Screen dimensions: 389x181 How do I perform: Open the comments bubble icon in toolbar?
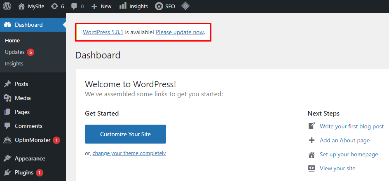point(74,6)
